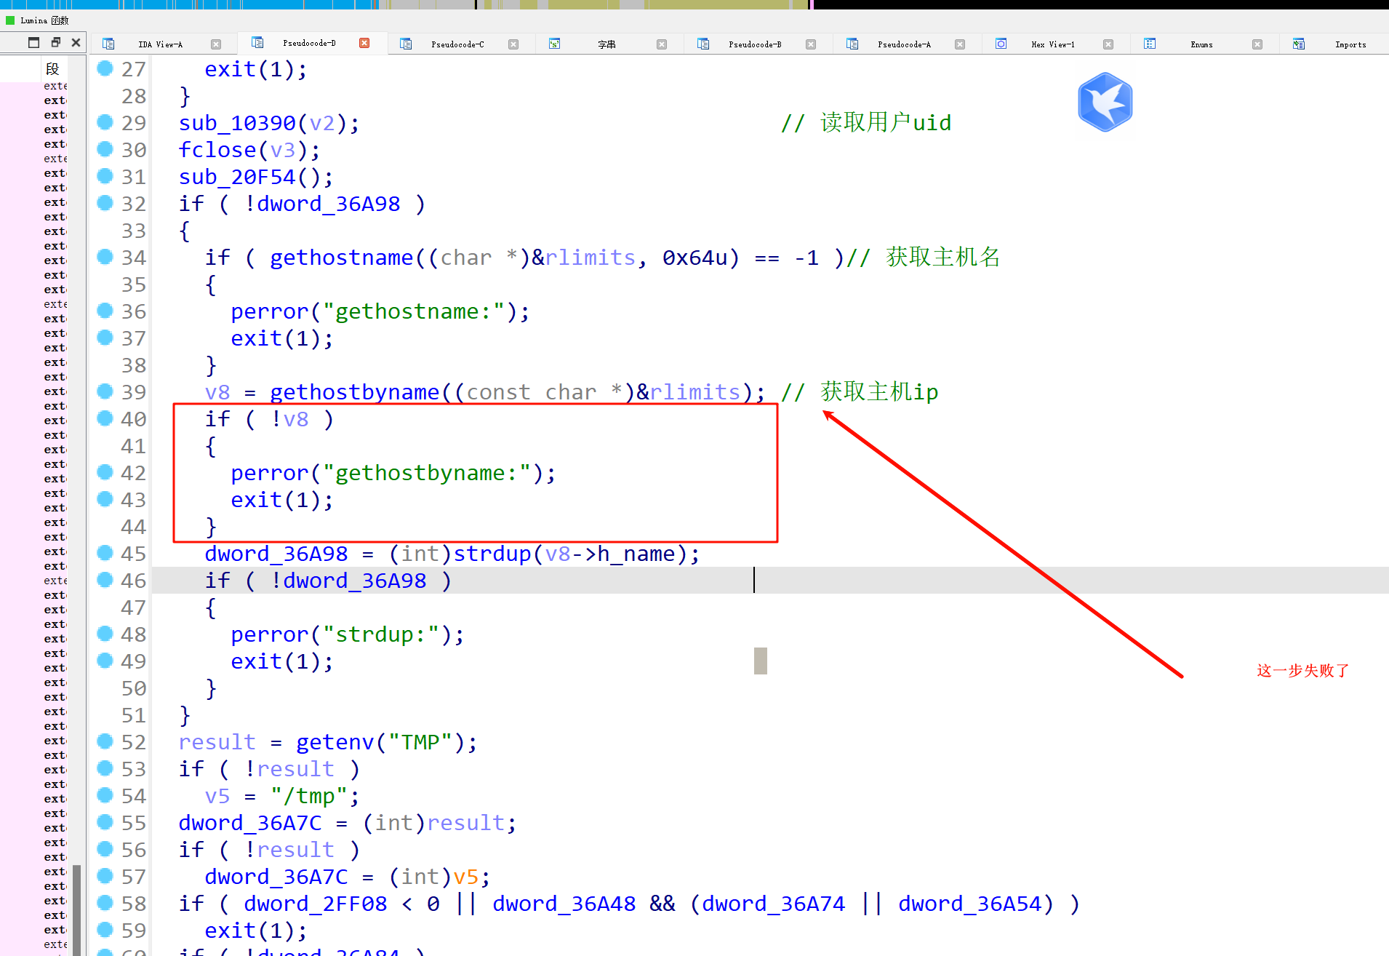Toggle breakpoint dot on line 52
Viewport: 1389px width, 956px height.
[x=105, y=741]
